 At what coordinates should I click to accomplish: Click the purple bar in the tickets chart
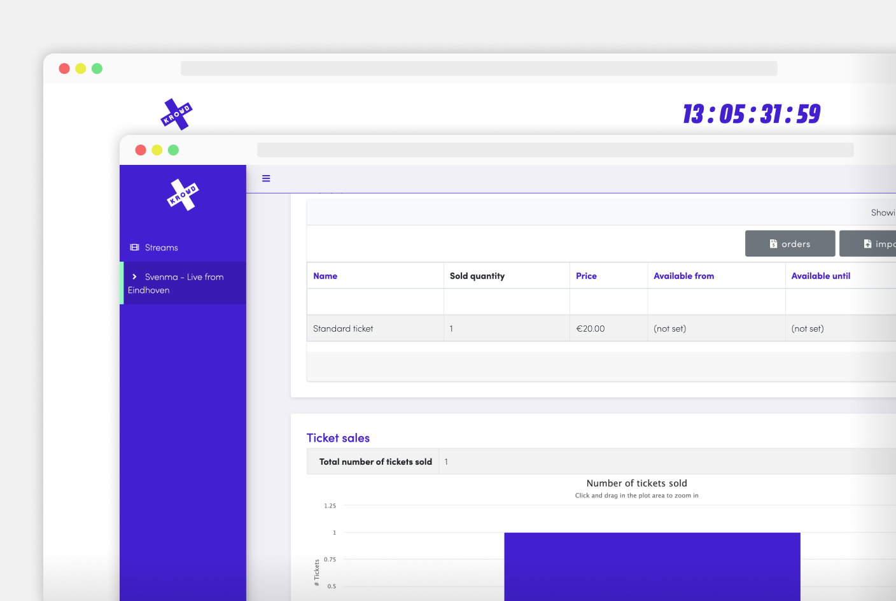(x=652, y=567)
